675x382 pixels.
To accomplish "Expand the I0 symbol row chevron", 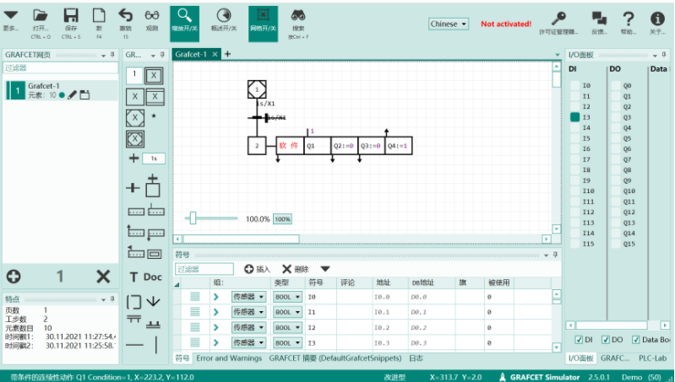I will click(215, 297).
